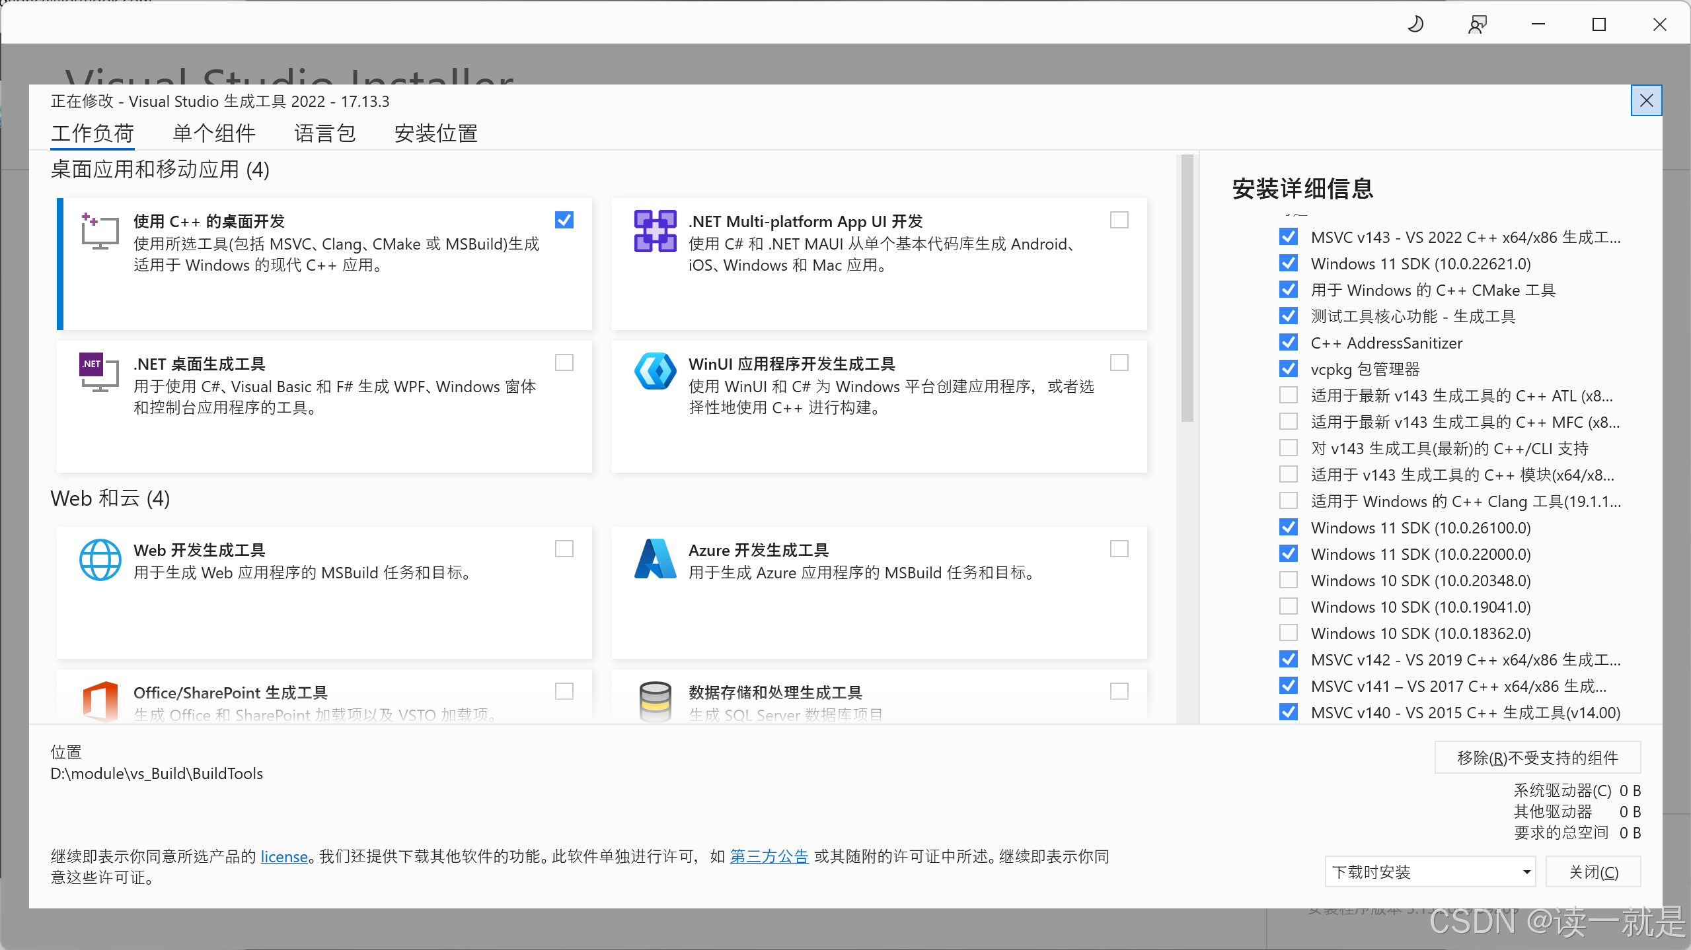Uncheck Windows 11 SDK (10.0.22621.0)
The image size is (1691, 950).
click(1289, 263)
